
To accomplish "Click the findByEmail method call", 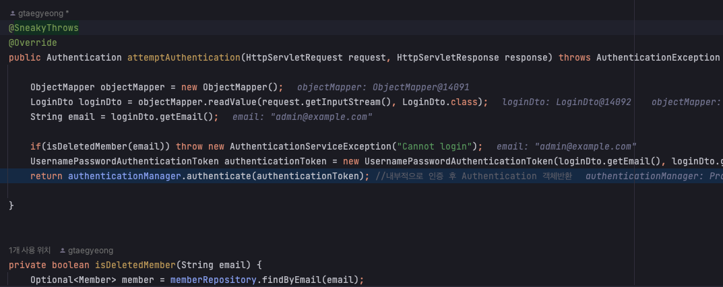I will pos(291,280).
